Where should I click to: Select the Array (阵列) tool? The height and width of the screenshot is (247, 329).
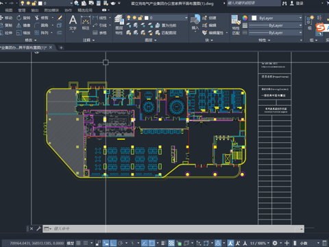tap(42, 33)
